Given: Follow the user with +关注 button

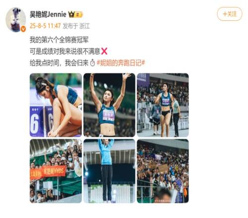Looking at the screenshot, I should click(x=230, y=14).
